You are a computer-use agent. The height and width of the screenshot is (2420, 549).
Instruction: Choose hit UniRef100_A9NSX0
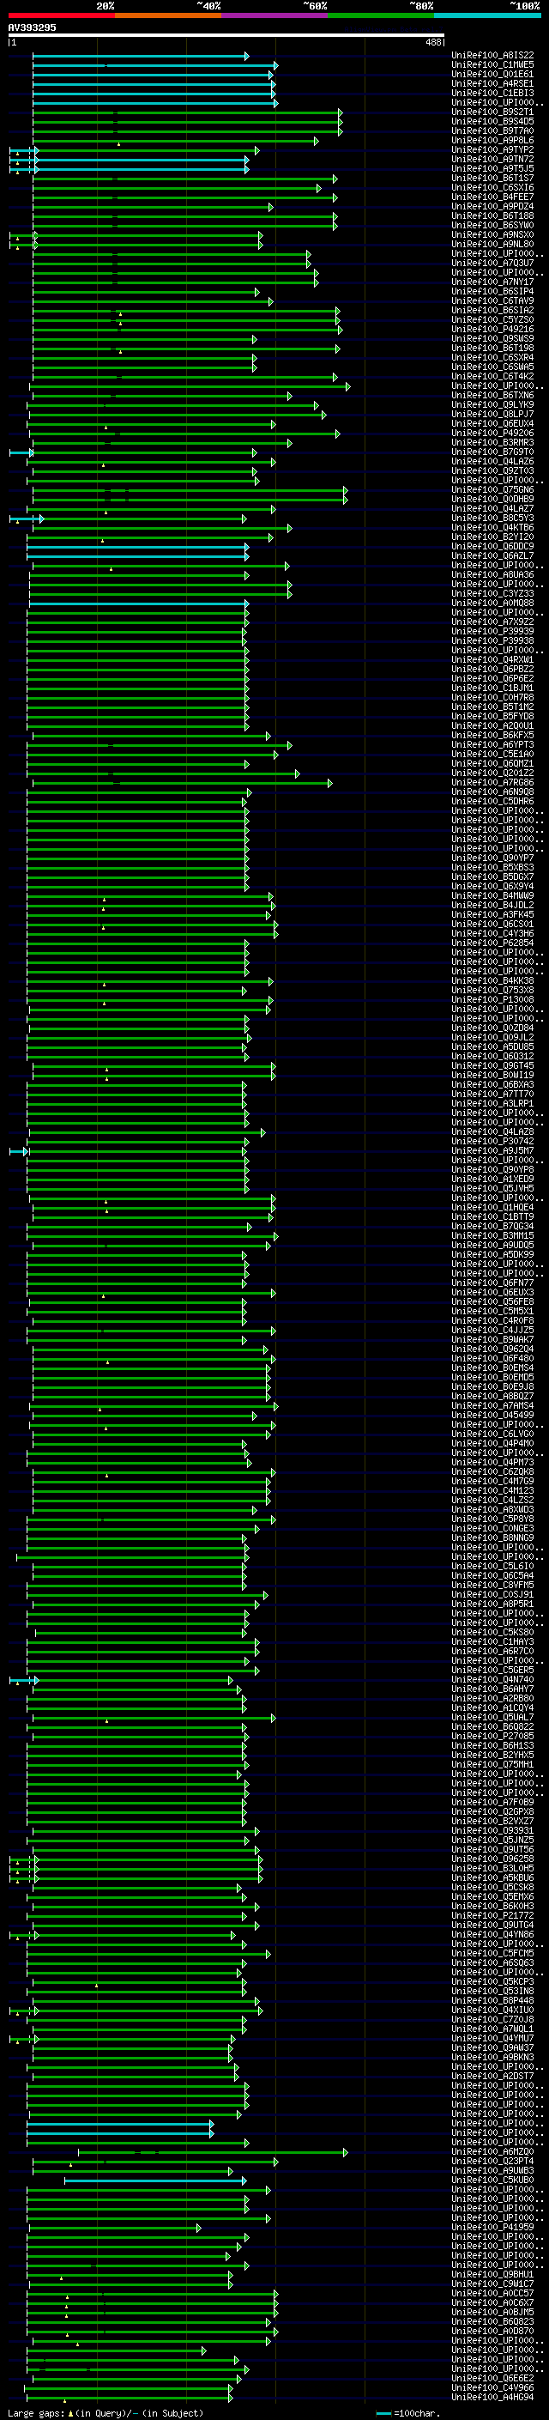[x=492, y=235]
